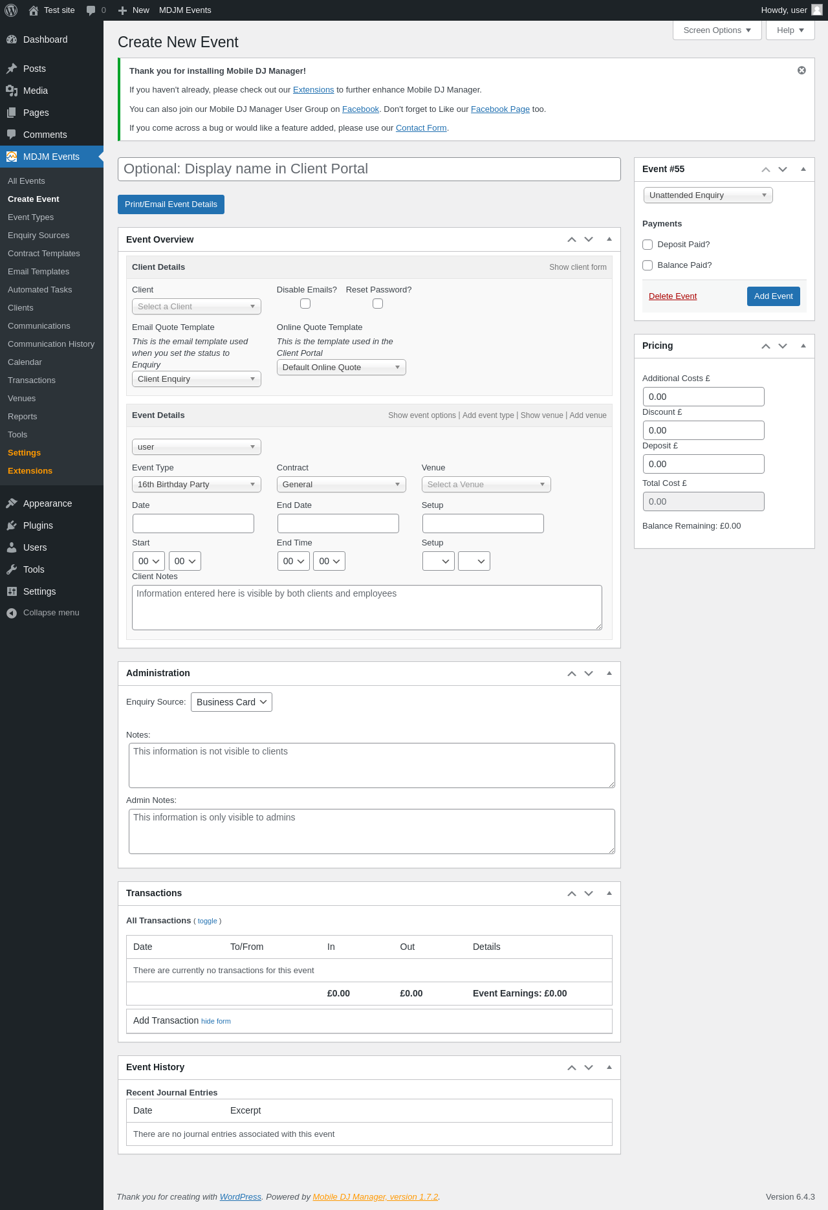Click the Plugins plug icon in sidebar
The image size is (828, 1210).
12,525
